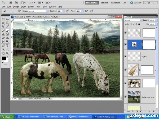Screen dimensions: 159x119
Task: Switch to the DESIGN workspace
Action: pos(104,3)
